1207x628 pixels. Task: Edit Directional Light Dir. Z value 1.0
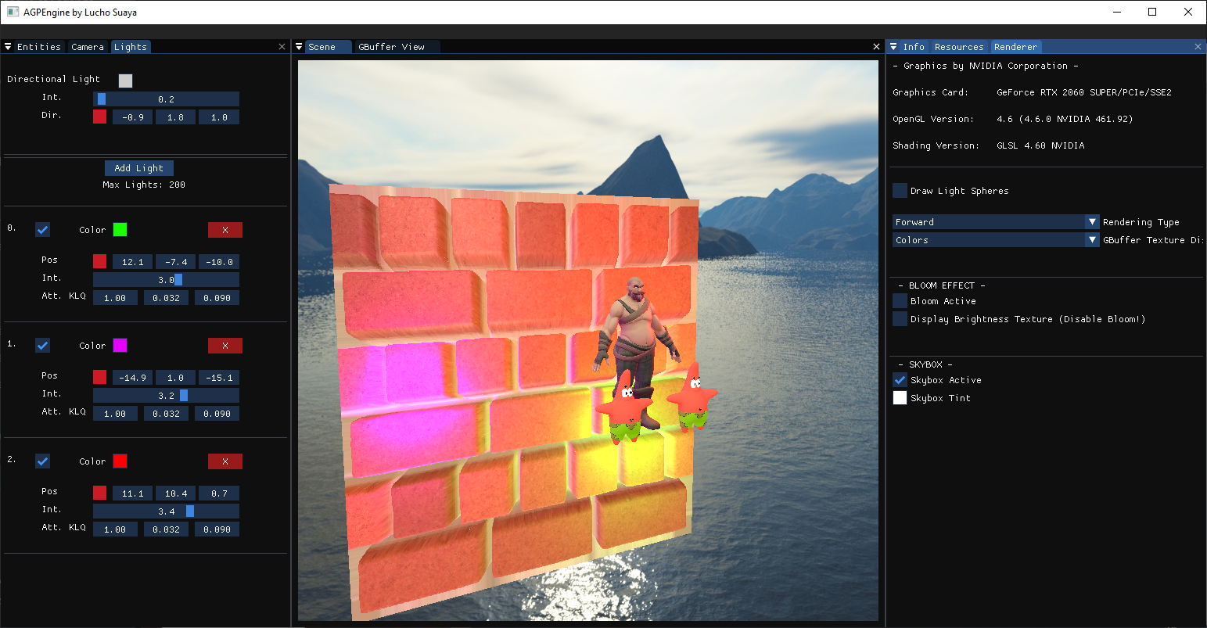pos(219,117)
